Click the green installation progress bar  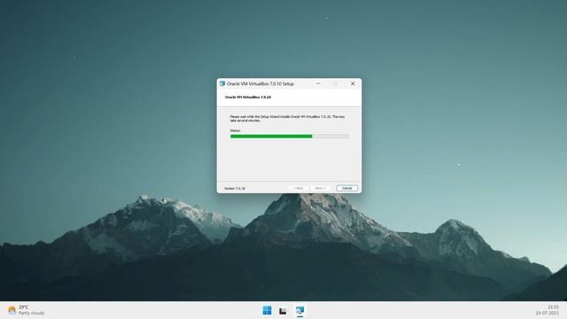point(290,136)
